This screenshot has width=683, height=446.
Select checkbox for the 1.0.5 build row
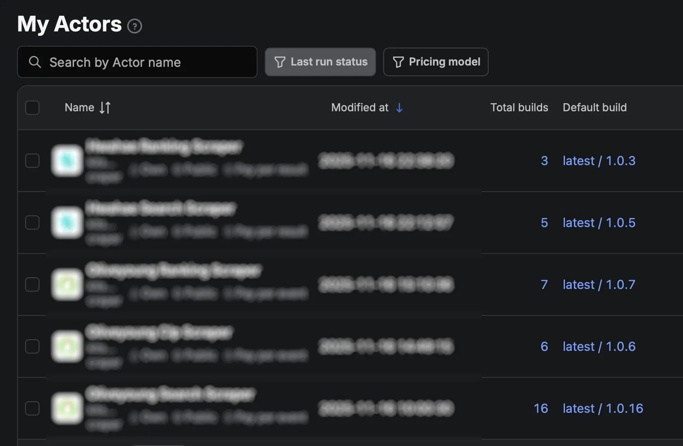tap(32, 223)
